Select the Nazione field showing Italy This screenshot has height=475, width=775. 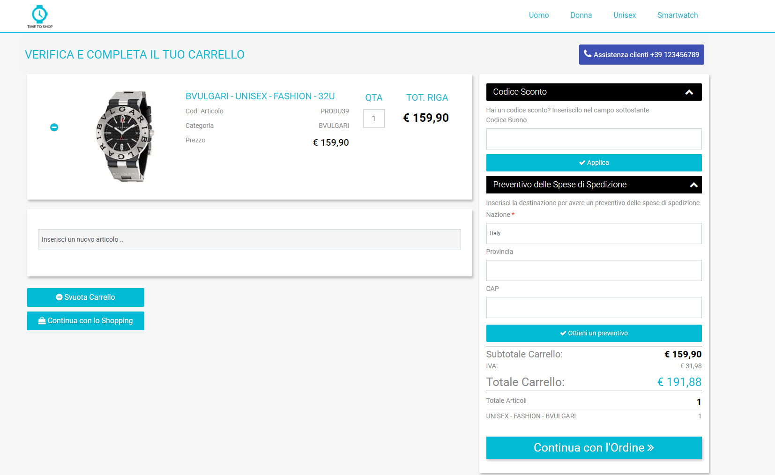[594, 233]
